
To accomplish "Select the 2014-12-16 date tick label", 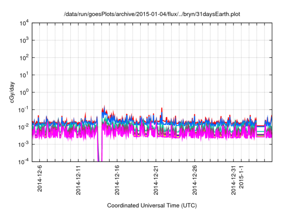I will click(117, 180).
